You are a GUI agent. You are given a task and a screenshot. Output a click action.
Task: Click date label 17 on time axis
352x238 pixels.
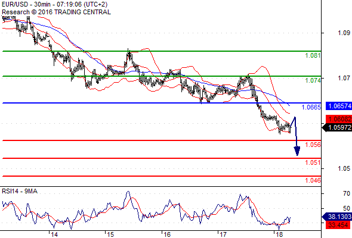pyautogui.click(x=223, y=234)
